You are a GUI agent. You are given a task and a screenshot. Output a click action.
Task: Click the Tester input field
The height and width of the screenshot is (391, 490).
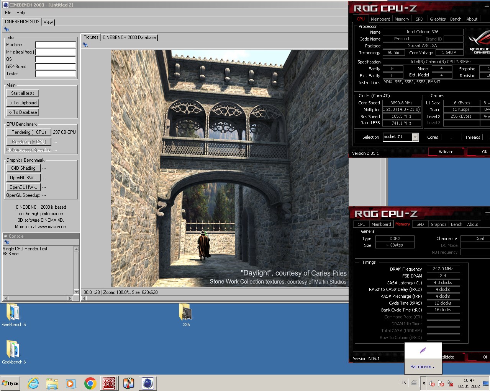[56, 74]
